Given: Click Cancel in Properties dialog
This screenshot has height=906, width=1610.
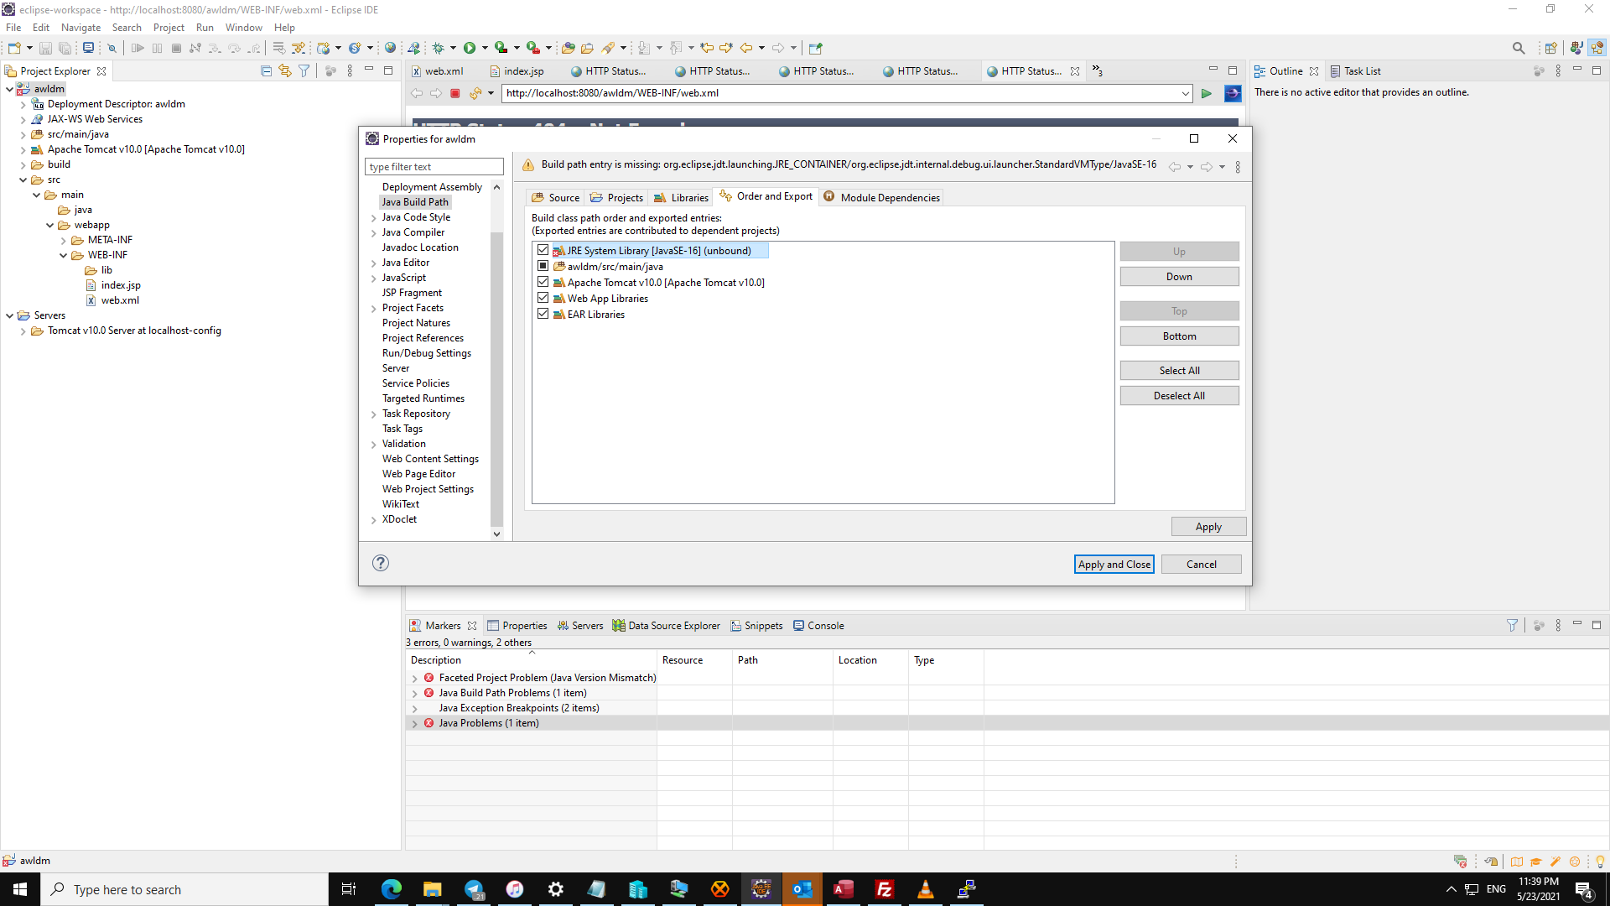Looking at the screenshot, I should tap(1201, 565).
